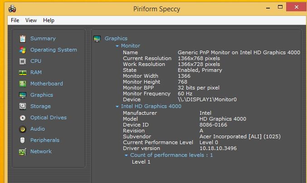Click the Optical Drives disc icon
307x183 pixels.
[23, 117]
